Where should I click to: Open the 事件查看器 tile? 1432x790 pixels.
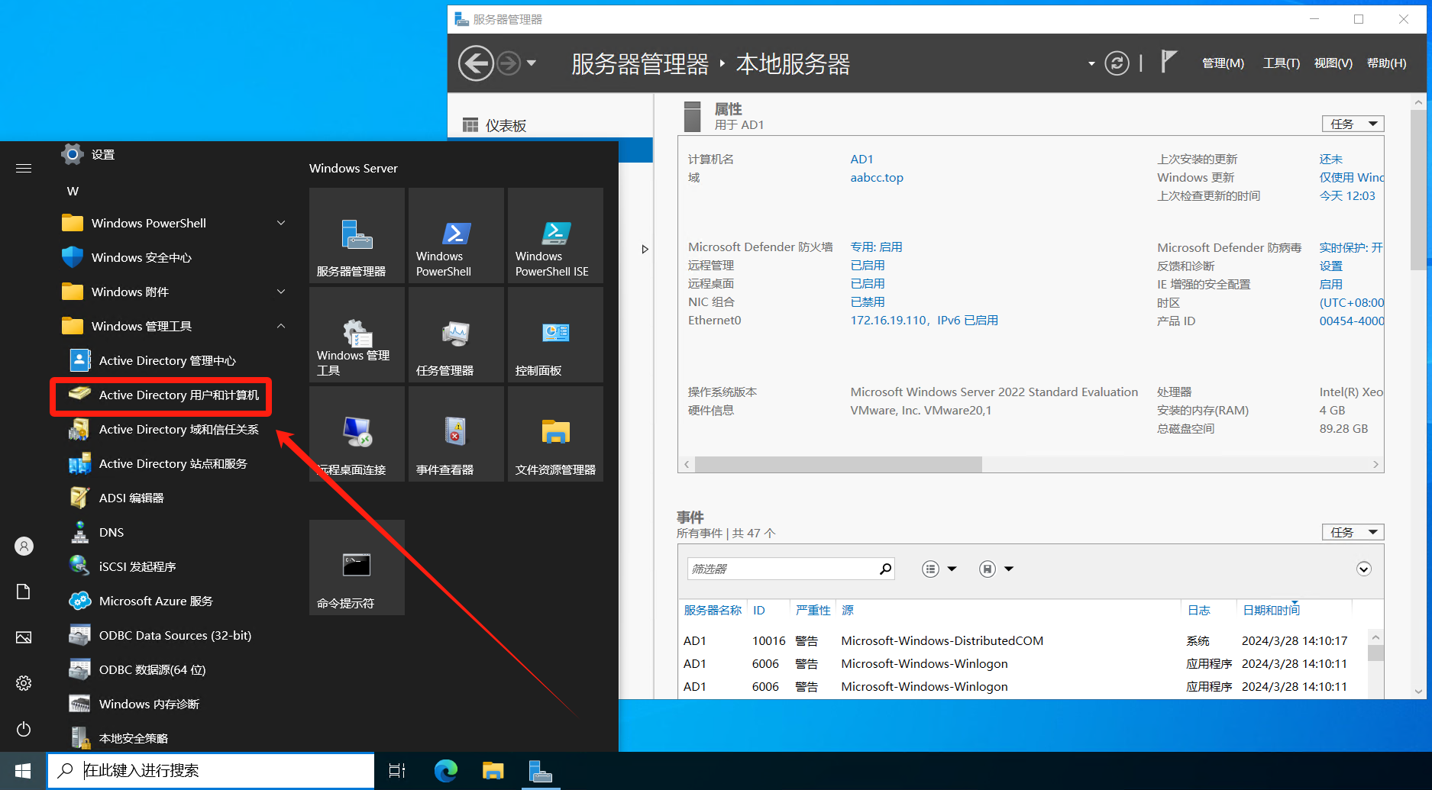pos(456,434)
